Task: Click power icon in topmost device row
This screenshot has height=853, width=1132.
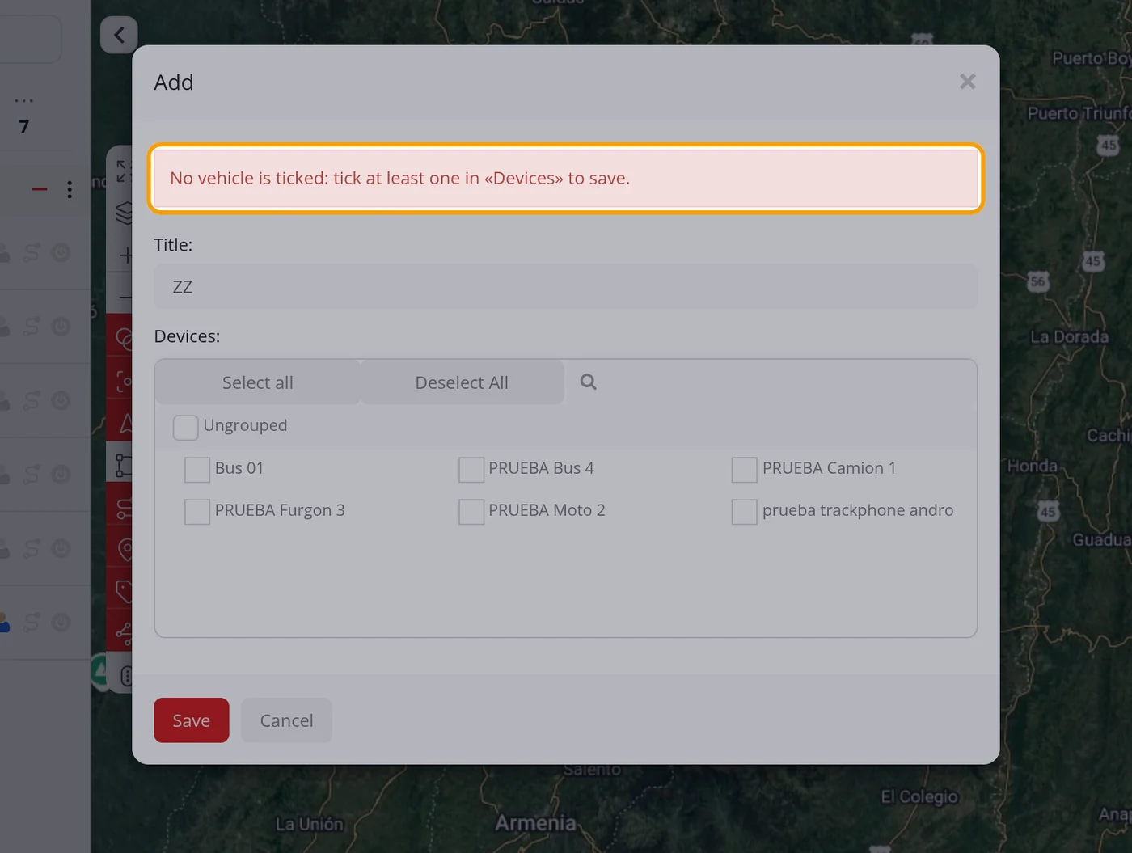Action: pos(61,253)
